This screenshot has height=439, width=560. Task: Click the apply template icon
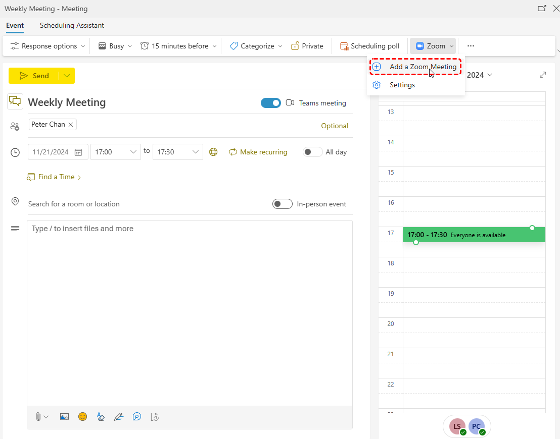[155, 416]
